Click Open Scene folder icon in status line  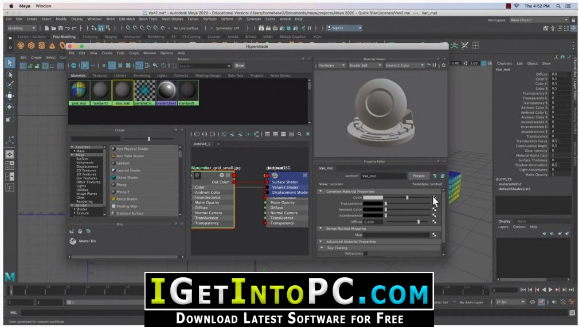(x=54, y=28)
